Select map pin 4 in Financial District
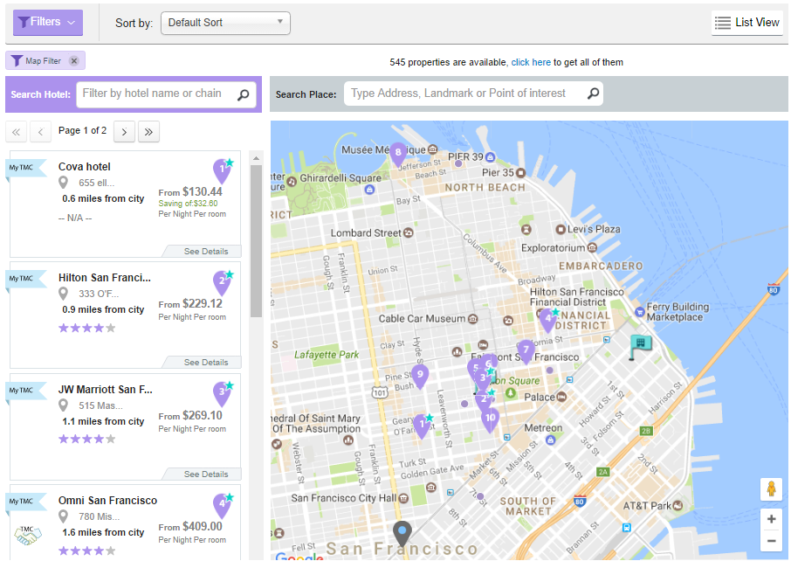 548,320
